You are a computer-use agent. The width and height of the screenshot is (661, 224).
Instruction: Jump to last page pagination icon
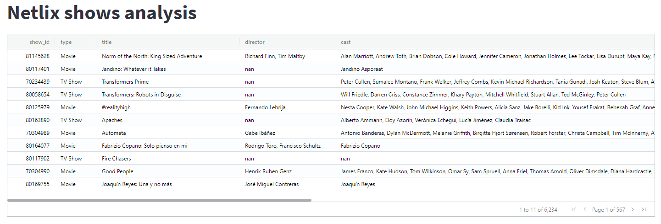644,209
